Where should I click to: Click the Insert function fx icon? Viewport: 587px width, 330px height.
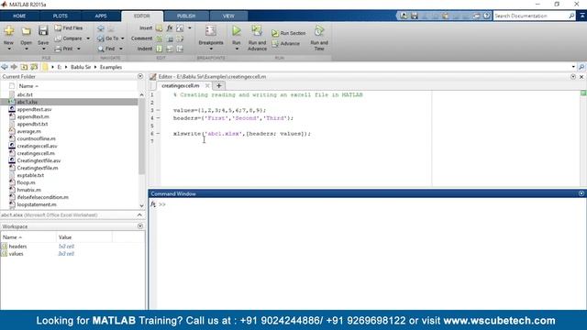click(170, 28)
